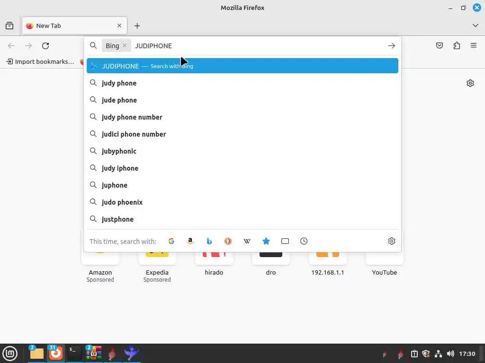List all tabs dropdown arrow
The image size is (485, 363).
click(476, 26)
